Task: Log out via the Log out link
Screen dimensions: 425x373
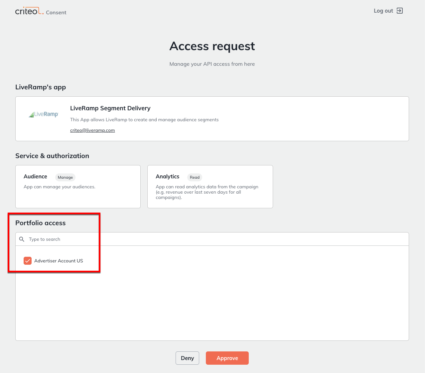Action: pos(388,11)
